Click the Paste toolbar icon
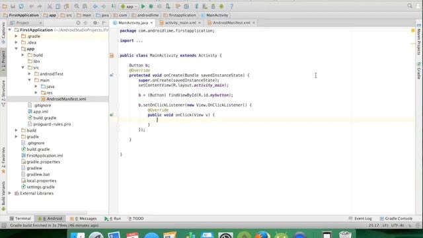Viewport: 423px width, 238px height. tap(66, 6)
